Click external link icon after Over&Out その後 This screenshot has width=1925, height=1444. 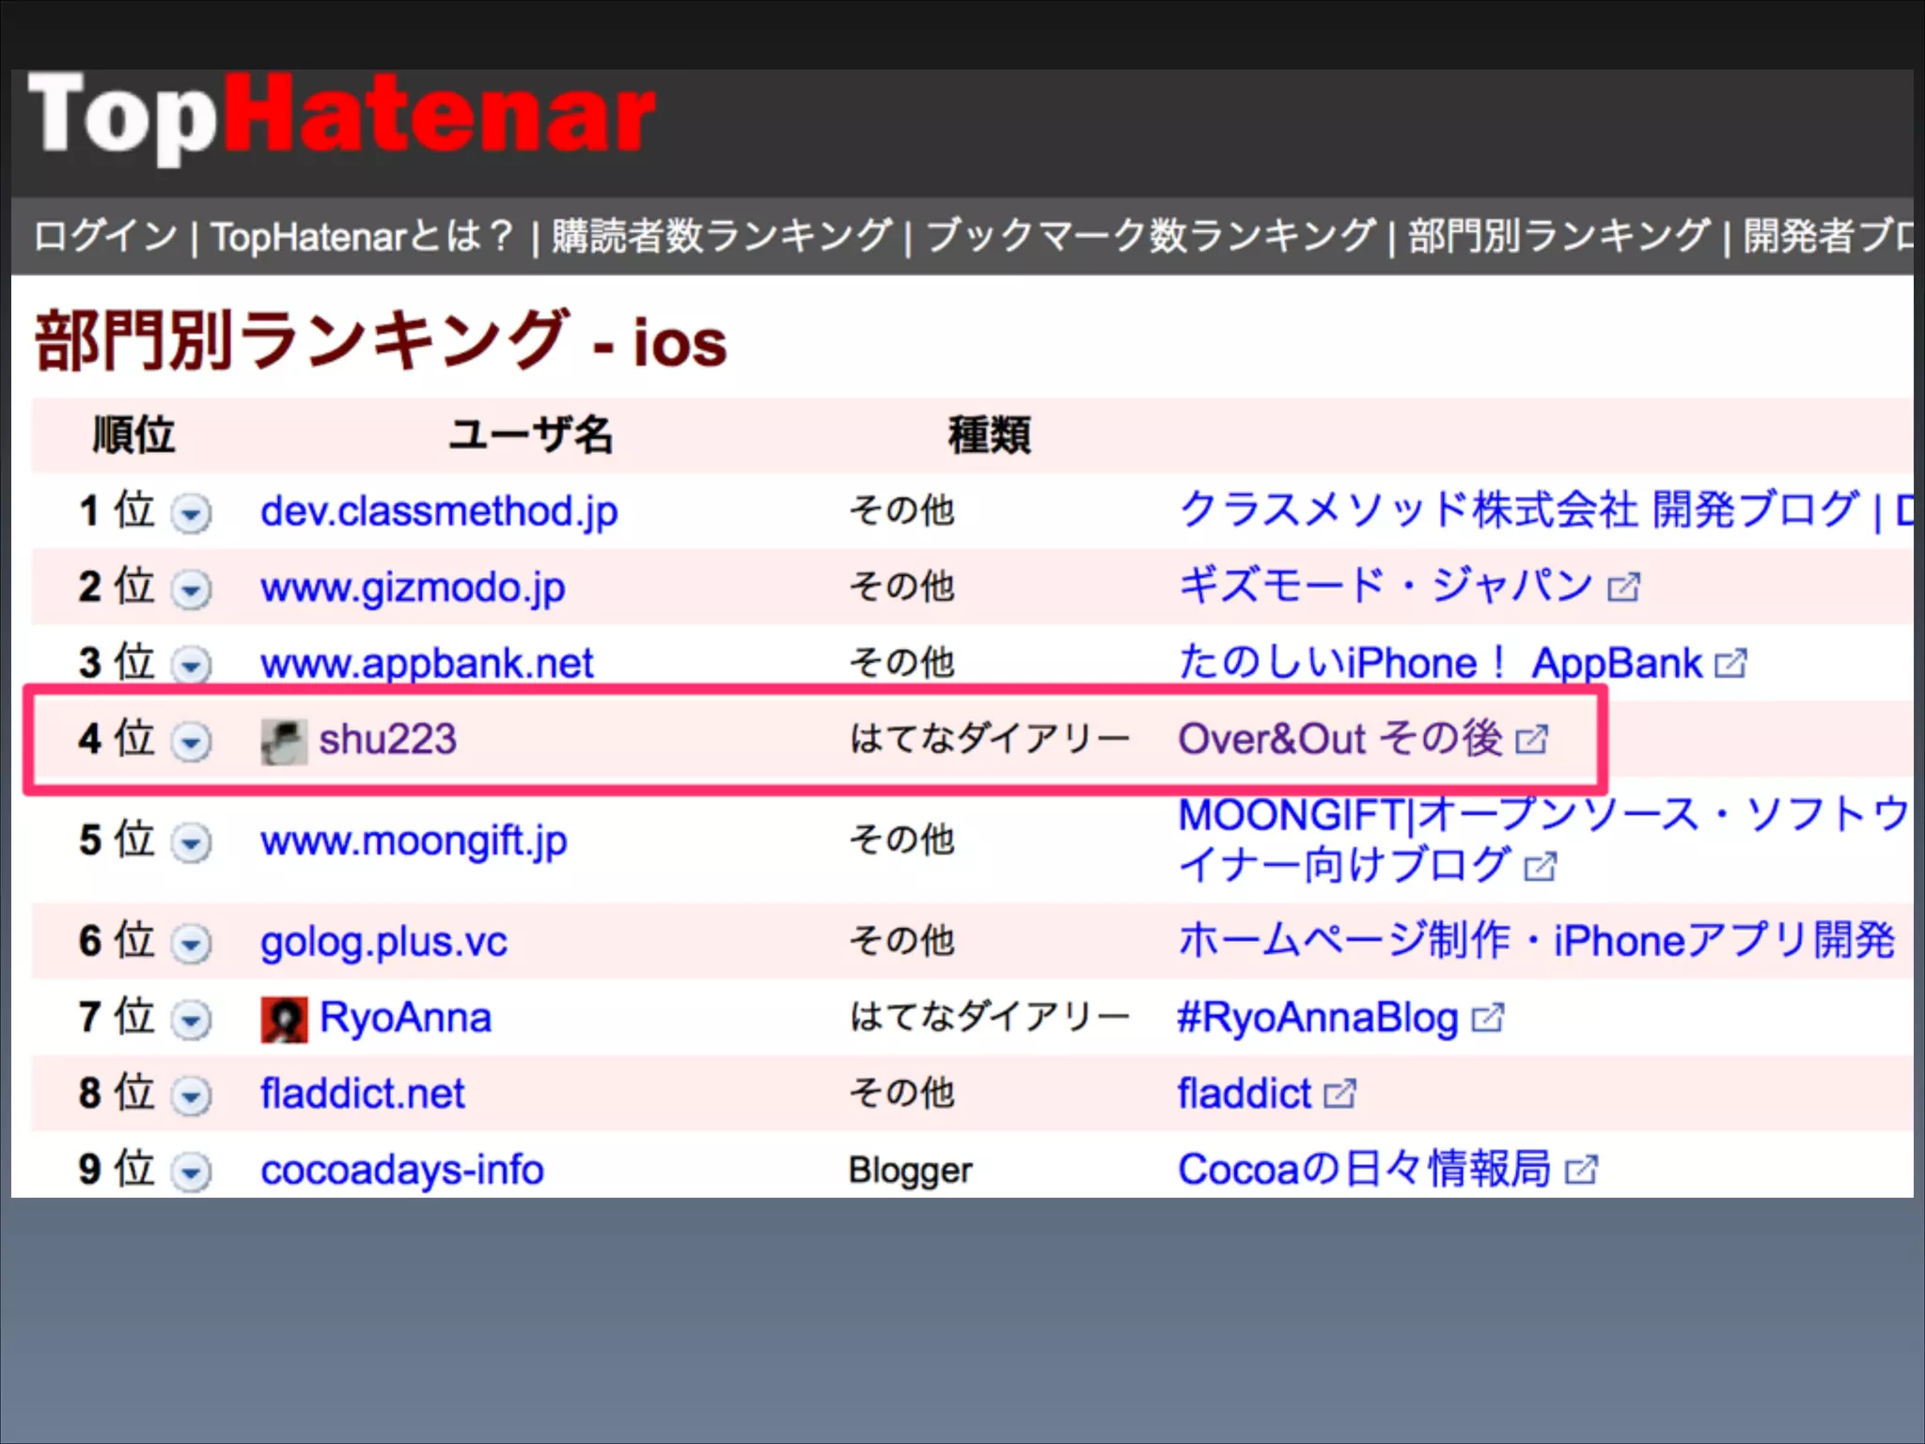[1531, 741]
